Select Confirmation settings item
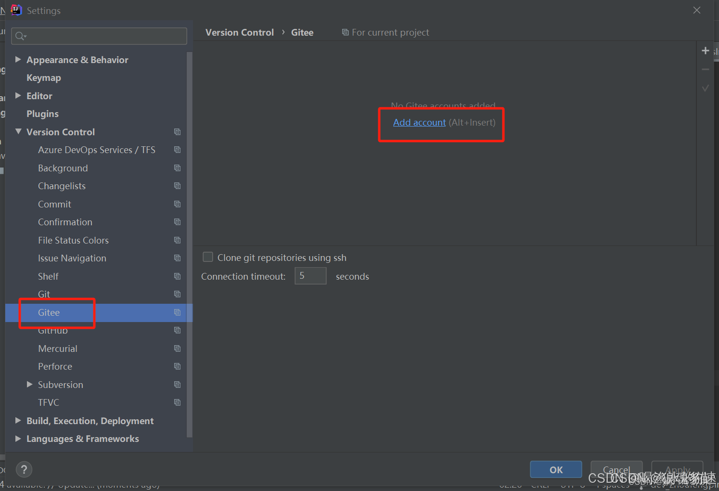The image size is (719, 491). click(65, 222)
